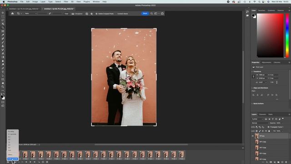The height and width of the screenshot is (164, 291).
Task: Switch to the Adjustments tab
Action: click(x=266, y=62)
